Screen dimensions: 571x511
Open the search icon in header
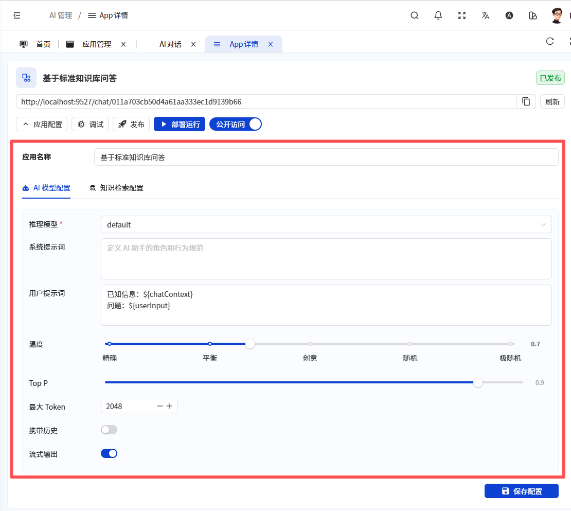coord(415,15)
